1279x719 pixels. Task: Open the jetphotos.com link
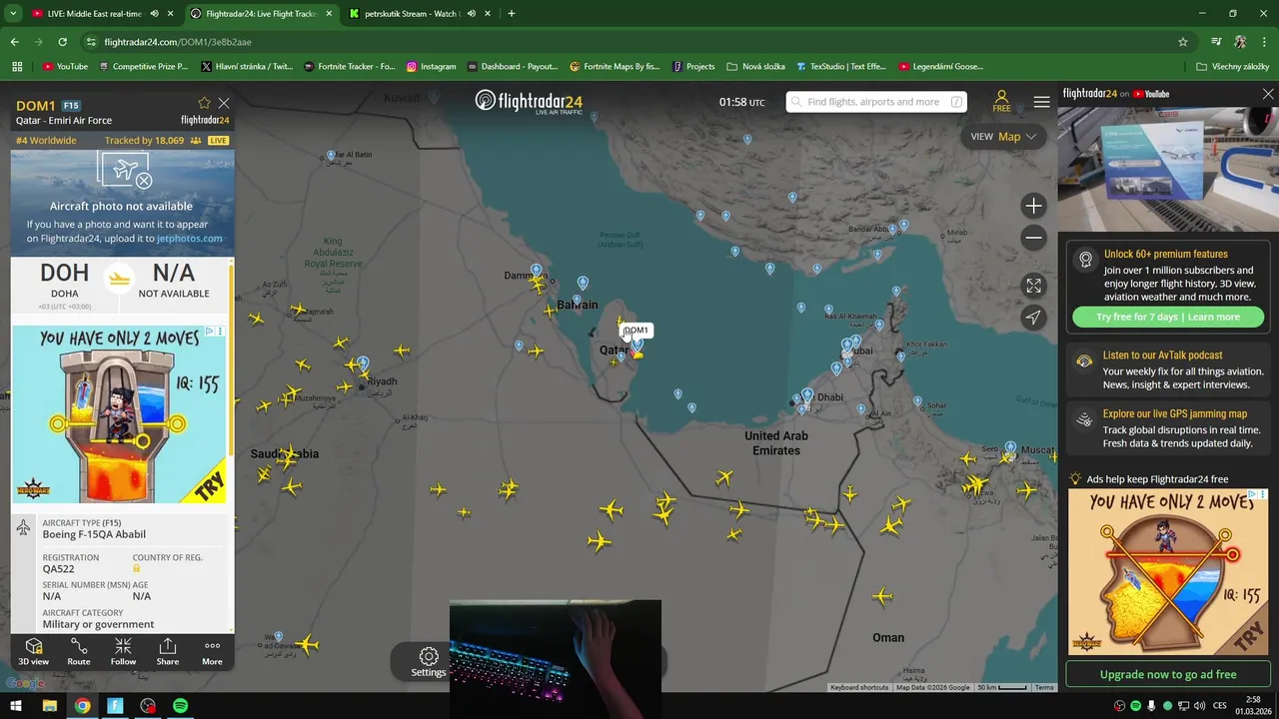coord(189,239)
